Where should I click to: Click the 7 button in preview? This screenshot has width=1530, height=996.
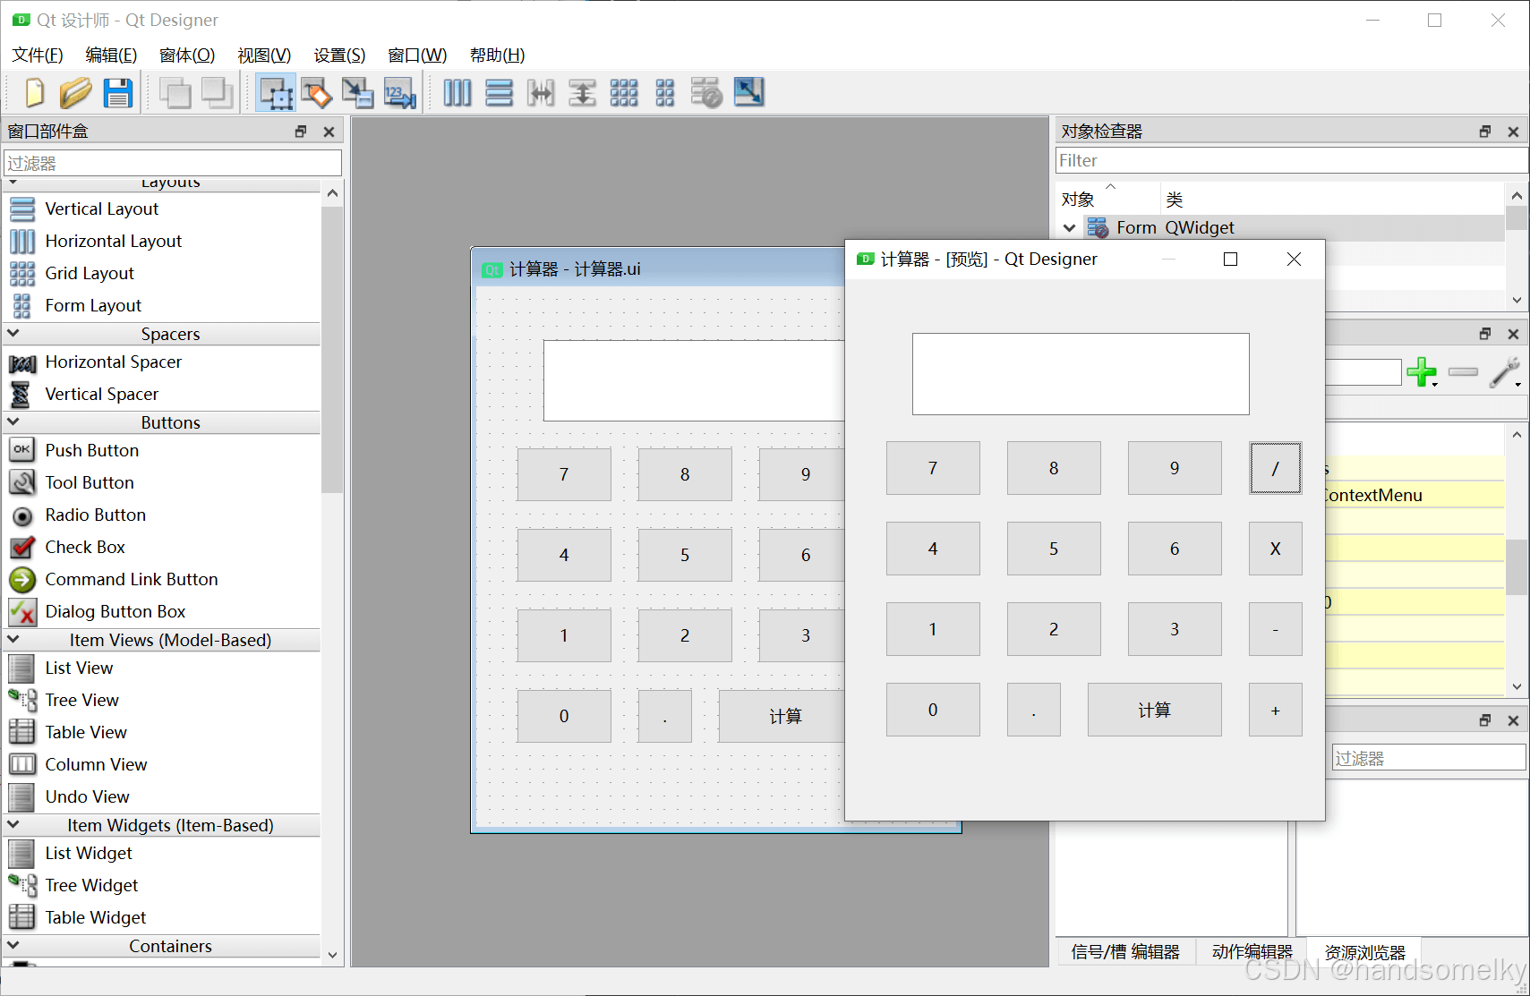click(933, 468)
